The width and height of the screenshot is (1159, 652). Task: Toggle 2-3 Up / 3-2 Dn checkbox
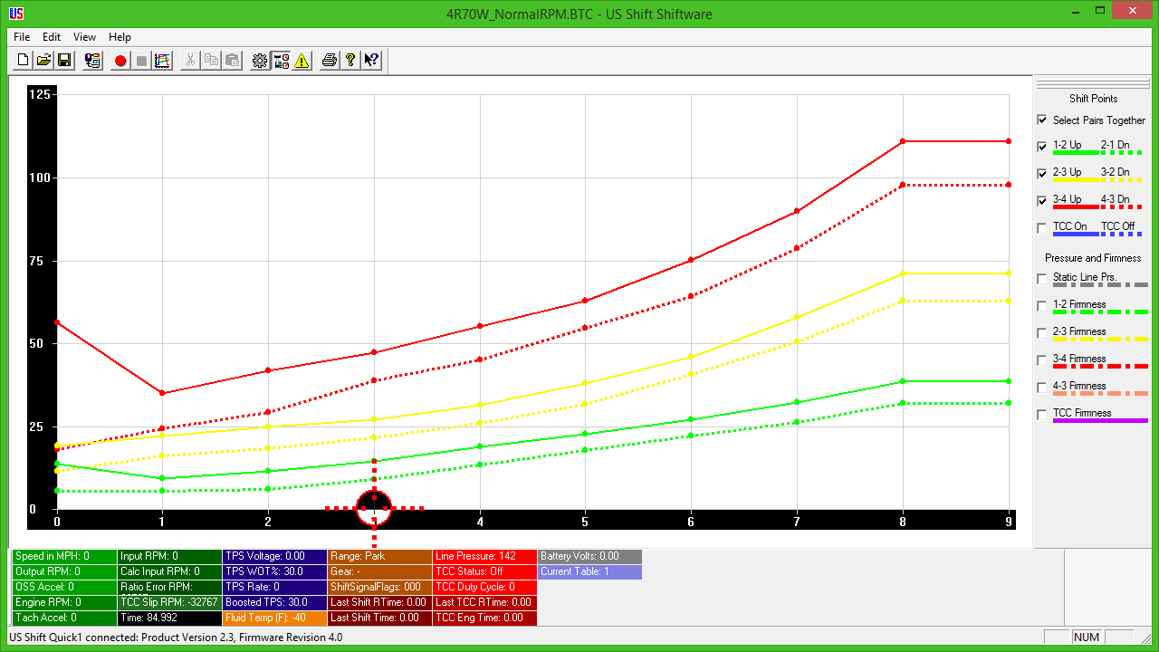(1042, 173)
